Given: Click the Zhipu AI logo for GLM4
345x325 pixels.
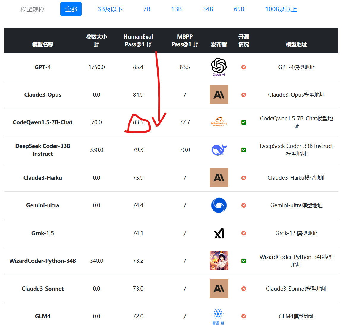Looking at the screenshot, I should tap(218, 317).
